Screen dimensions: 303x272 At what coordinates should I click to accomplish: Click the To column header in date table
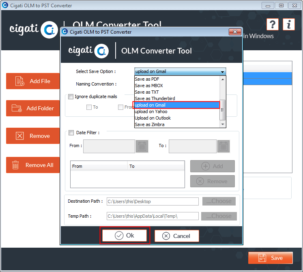(x=156, y=166)
